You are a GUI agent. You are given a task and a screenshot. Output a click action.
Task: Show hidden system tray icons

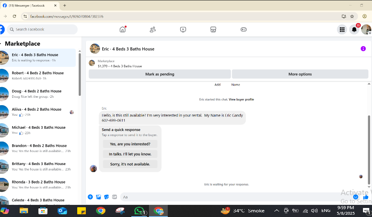[x=277, y=211]
